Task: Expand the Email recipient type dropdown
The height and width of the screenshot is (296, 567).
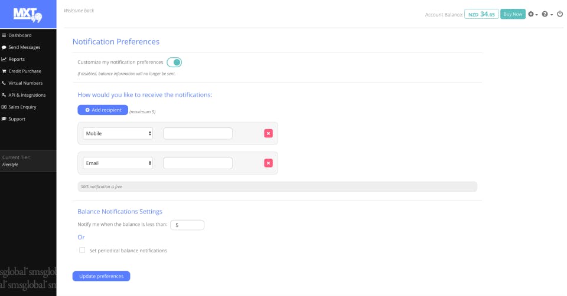Action: click(118, 163)
